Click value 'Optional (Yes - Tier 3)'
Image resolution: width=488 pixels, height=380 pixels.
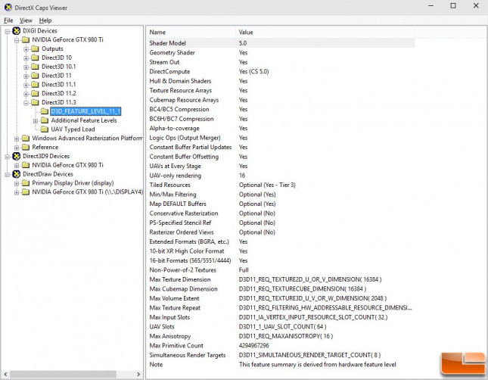pos(267,185)
